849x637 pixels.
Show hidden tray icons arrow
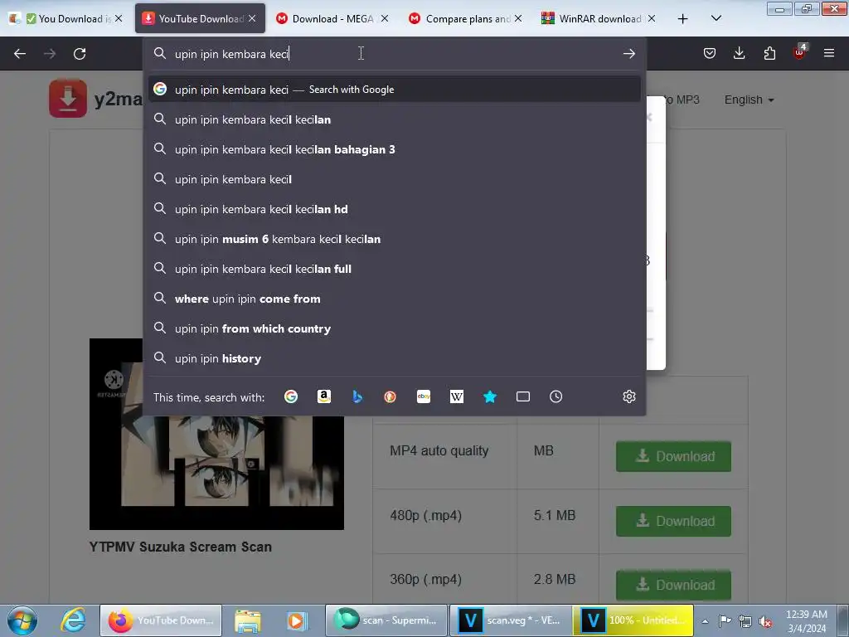point(705,622)
